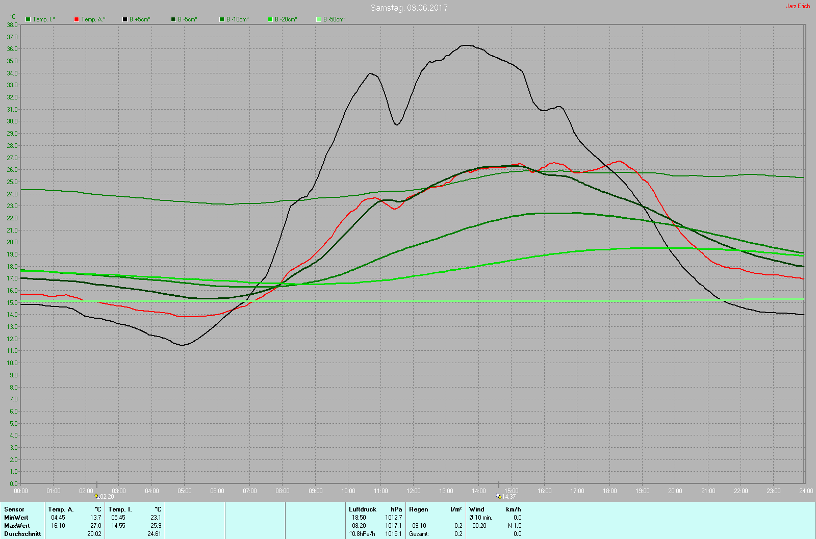Click the weather icon at 02:20 marker
The width and height of the screenshot is (816, 539).
[x=96, y=496]
